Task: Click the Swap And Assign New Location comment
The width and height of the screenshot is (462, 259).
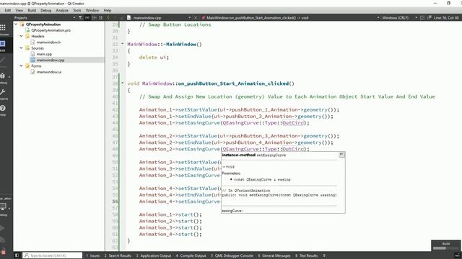Action: point(287,96)
